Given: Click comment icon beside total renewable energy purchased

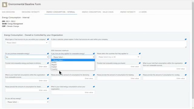Looking at the screenshot, I should (140, 63).
